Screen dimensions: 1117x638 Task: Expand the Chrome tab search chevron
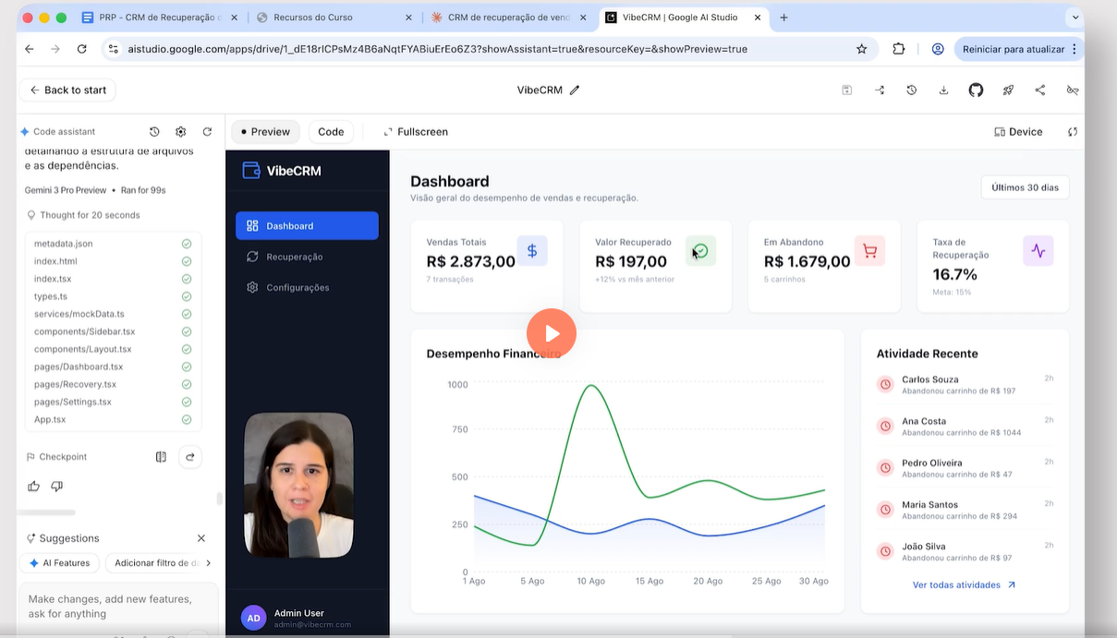pyautogui.click(x=1075, y=18)
